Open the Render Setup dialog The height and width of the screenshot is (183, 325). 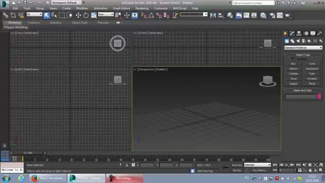[x=272, y=15]
